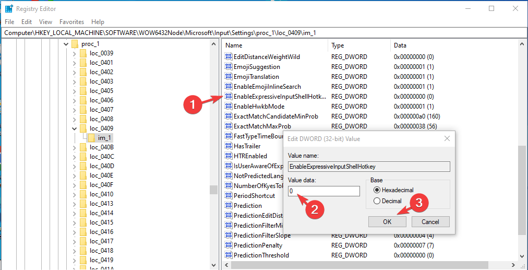Confirm the DWORD edit with OK
Image resolution: width=528 pixels, height=270 pixels.
tap(387, 222)
